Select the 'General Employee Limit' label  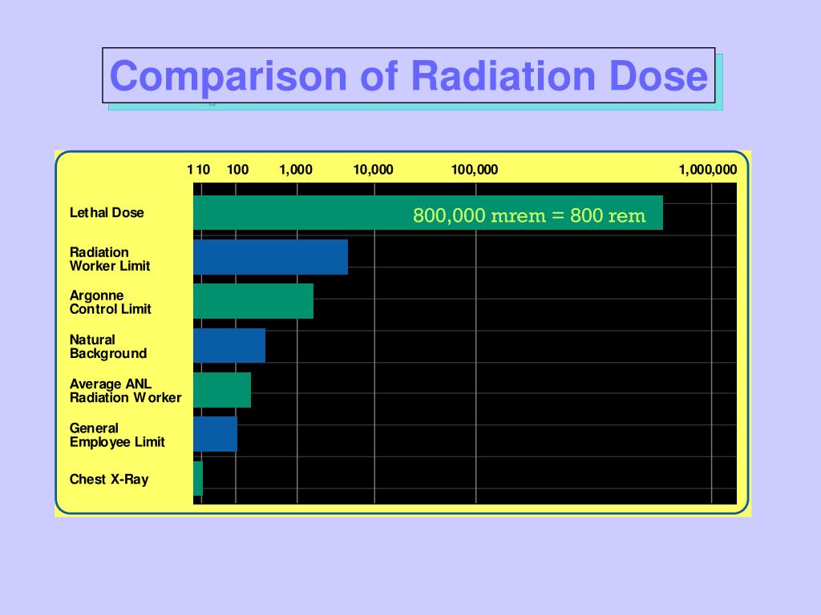coord(117,435)
